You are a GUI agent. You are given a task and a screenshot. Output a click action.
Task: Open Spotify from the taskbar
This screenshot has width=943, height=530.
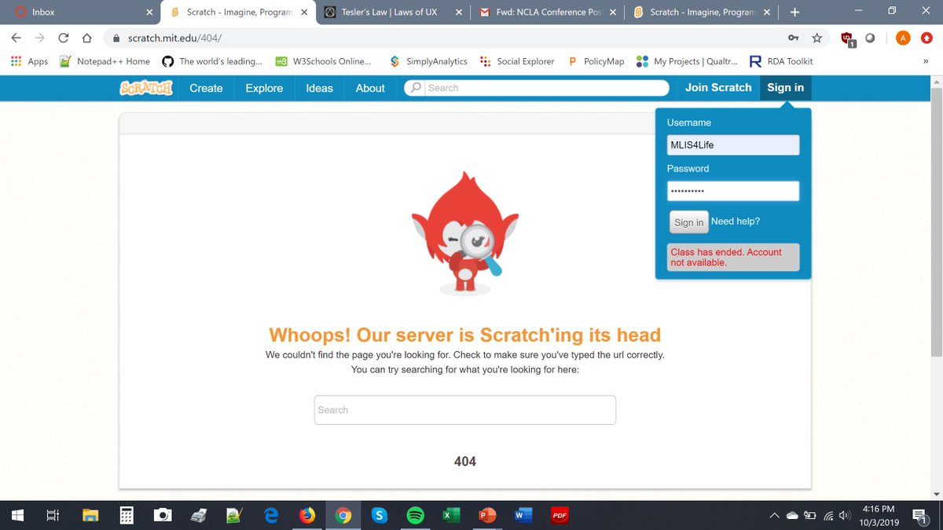(x=416, y=515)
